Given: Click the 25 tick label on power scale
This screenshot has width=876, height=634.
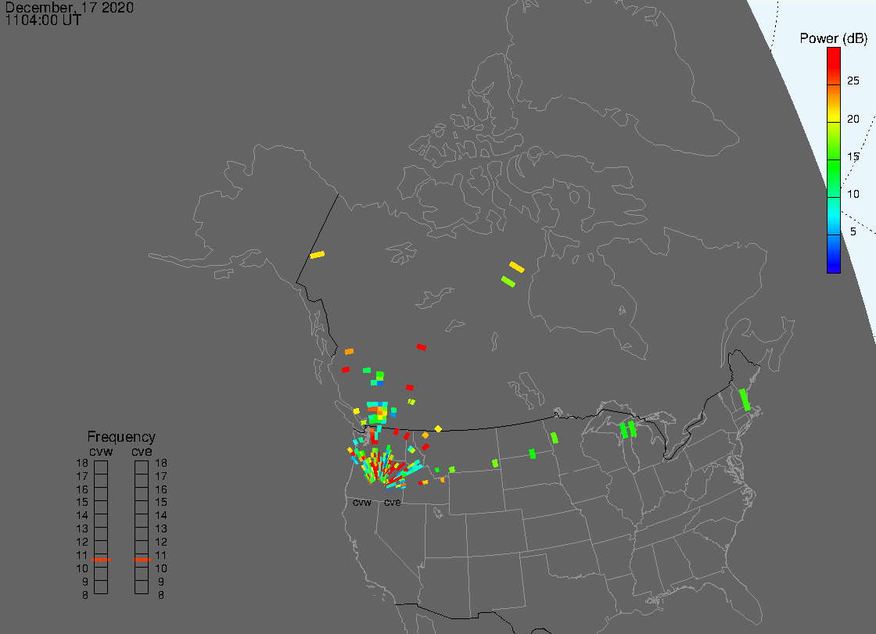Looking at the screenshot, I should tap(853, 81).
